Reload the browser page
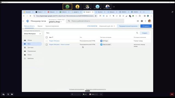The width and height of the screenshot is (175, 98). [x=30, y=16]
